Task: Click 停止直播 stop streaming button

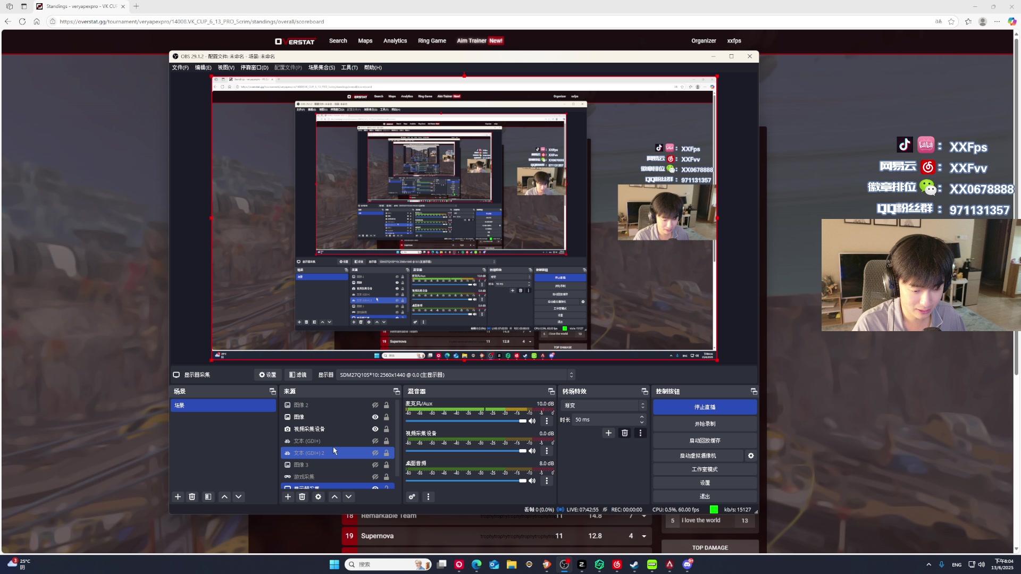Action: (x=705, y=407)
